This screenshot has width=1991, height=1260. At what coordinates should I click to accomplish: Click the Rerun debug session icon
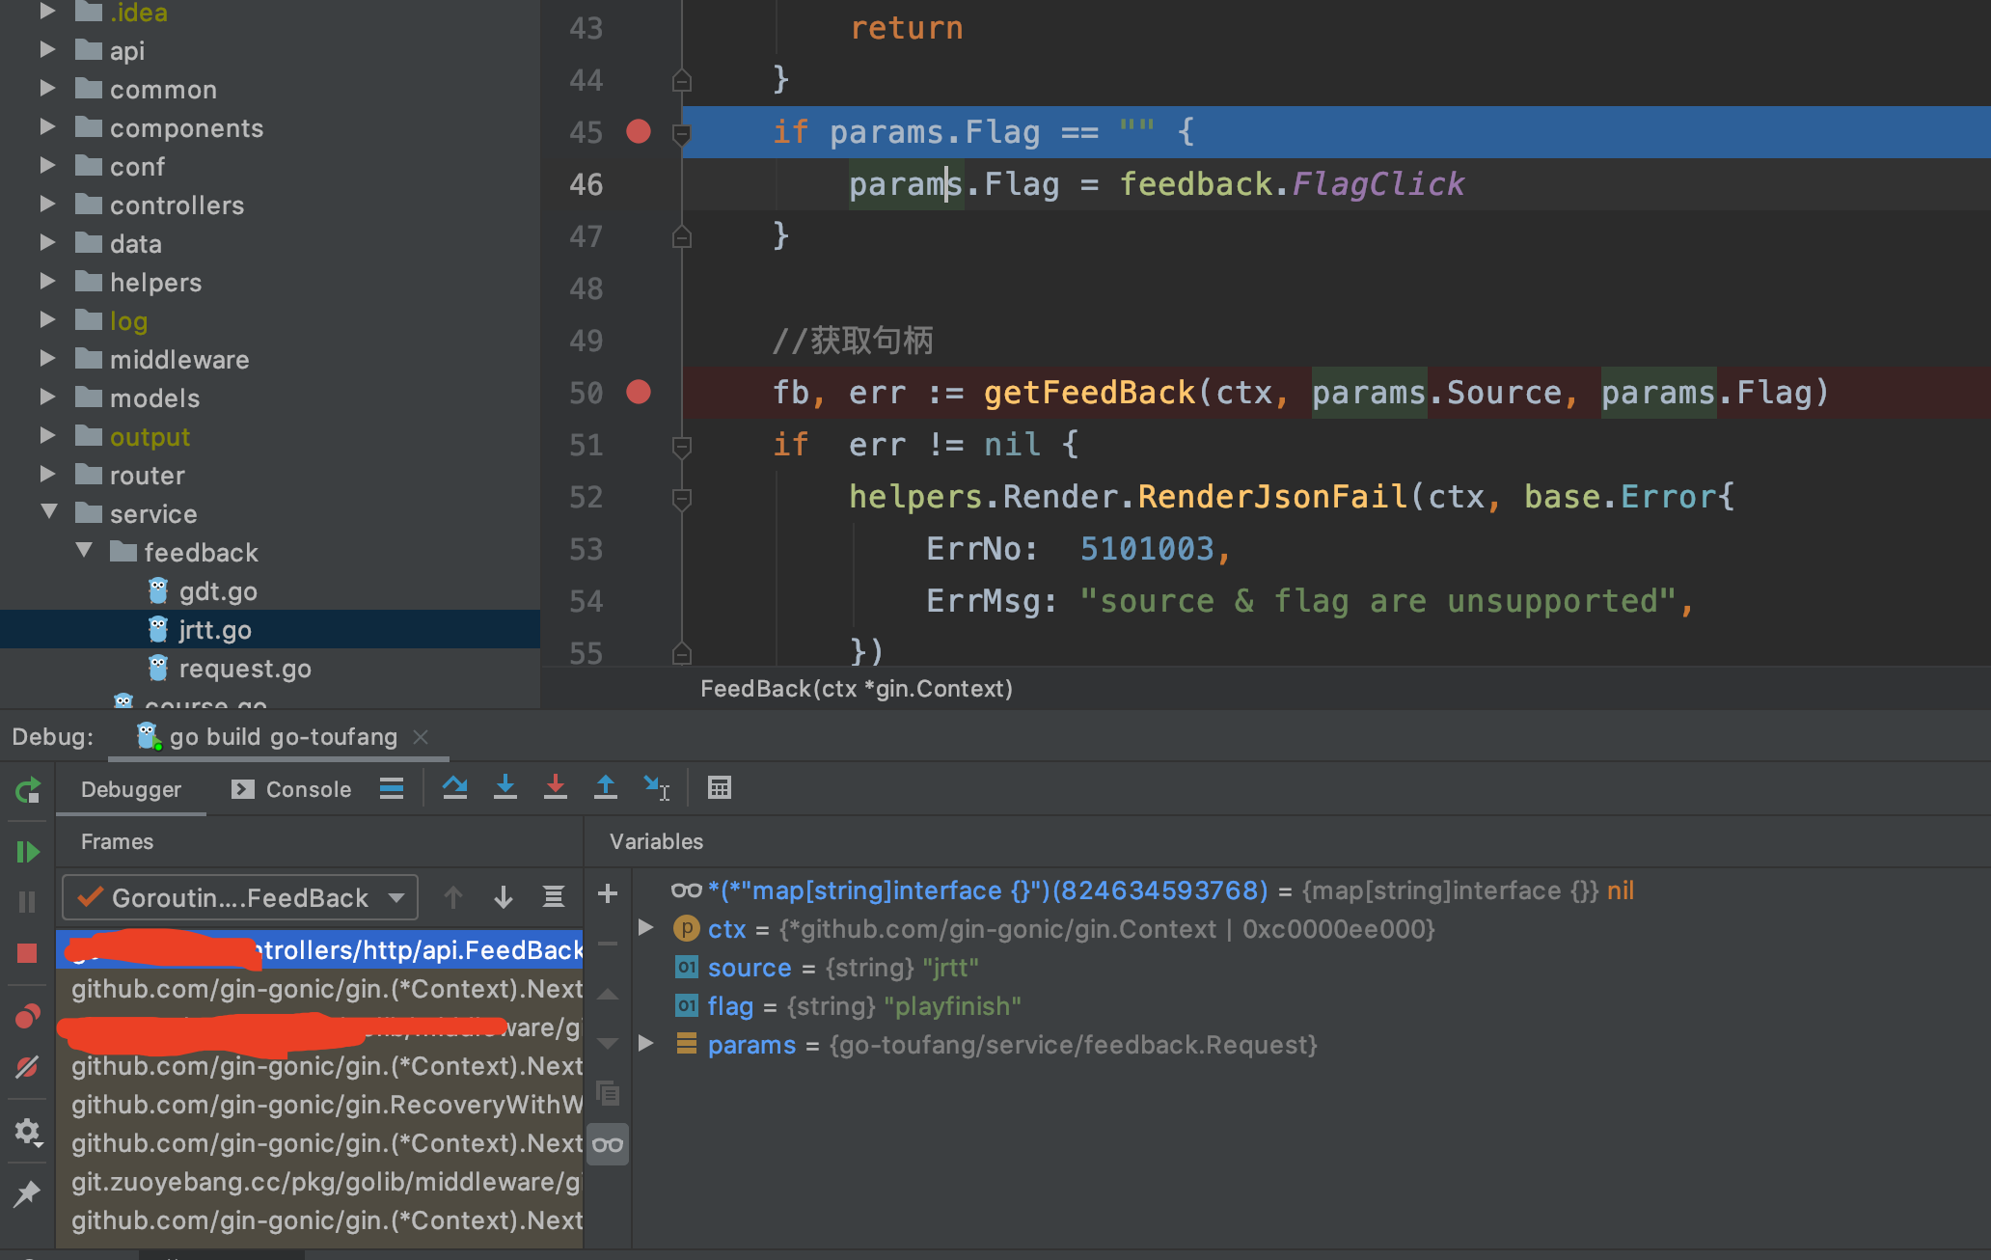pyautogui.click(x=28, y=791)
